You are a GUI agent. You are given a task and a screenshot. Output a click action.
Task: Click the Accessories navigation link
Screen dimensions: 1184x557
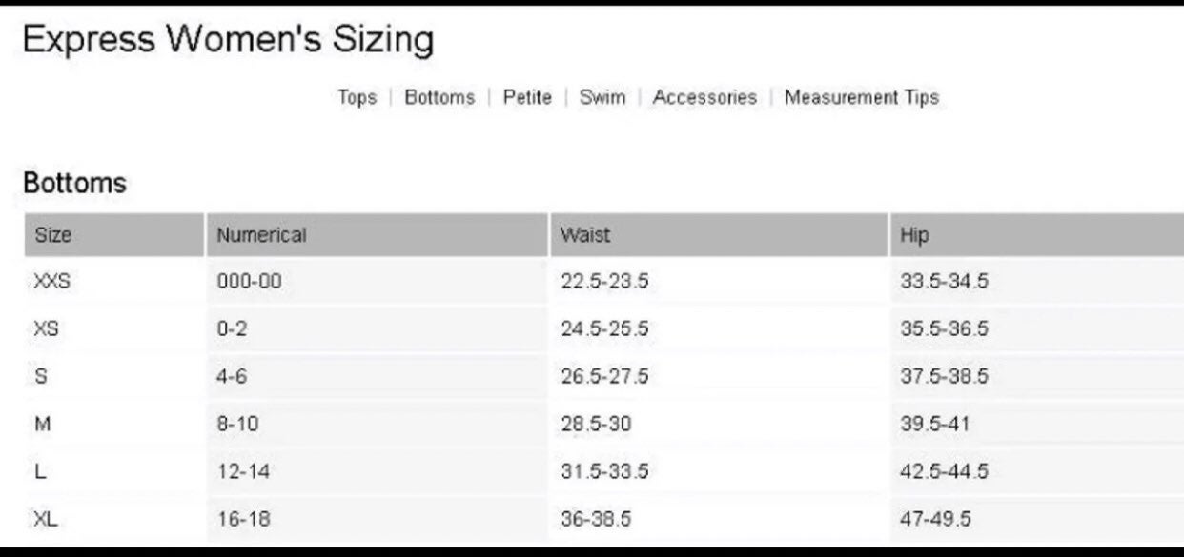tap(704, 97)
